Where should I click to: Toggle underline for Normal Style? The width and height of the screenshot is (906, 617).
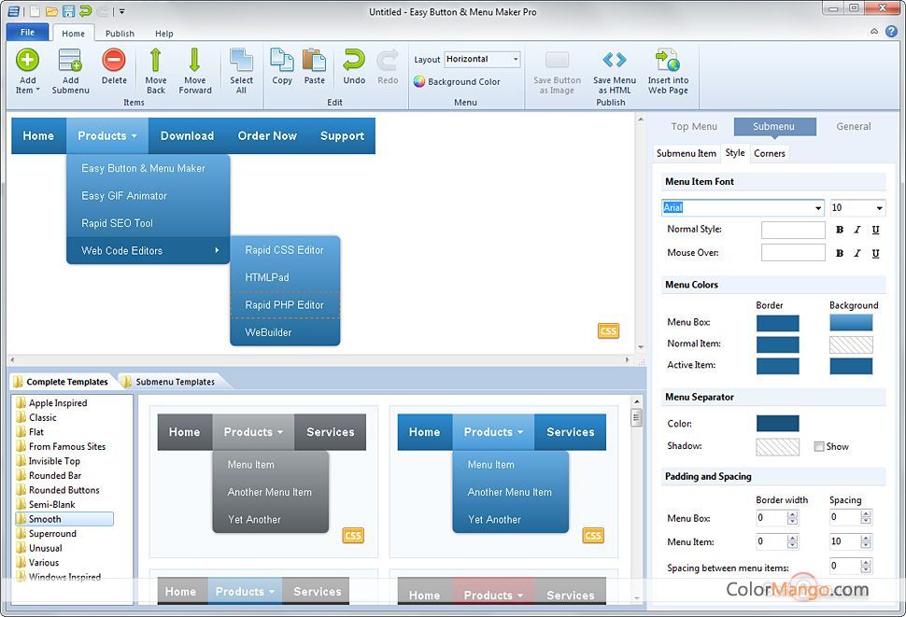click(876, 230)
